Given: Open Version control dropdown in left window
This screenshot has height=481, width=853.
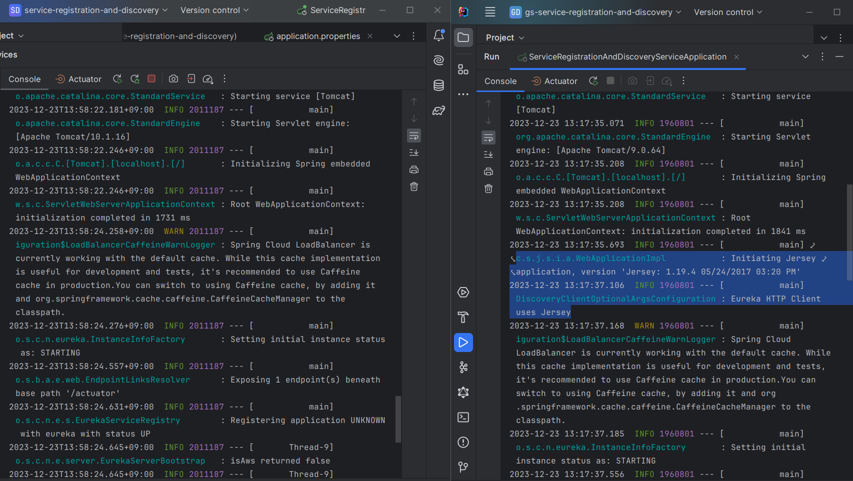Looking at the screenshot, I should point(214,10).
